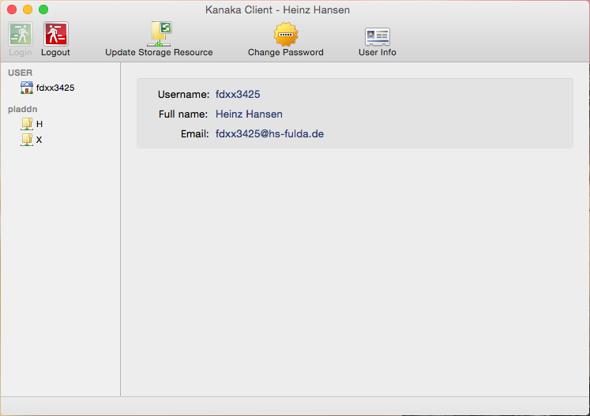Click the pladdn section header
The image size is (590, 416).
point(23,109)
